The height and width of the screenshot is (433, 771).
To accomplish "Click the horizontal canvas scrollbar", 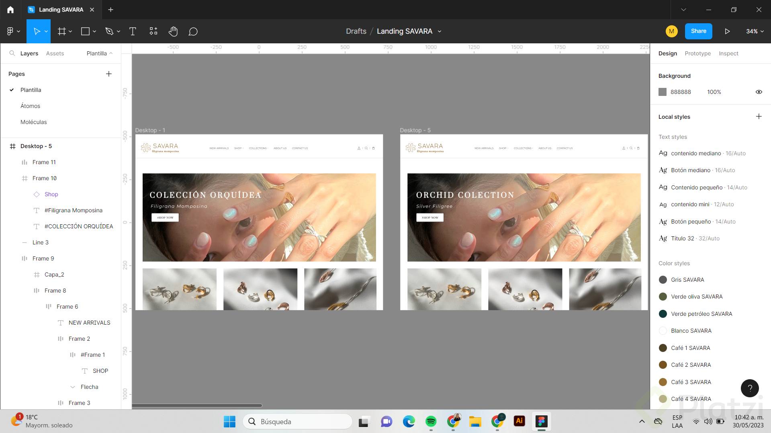I will coord(197,405).
